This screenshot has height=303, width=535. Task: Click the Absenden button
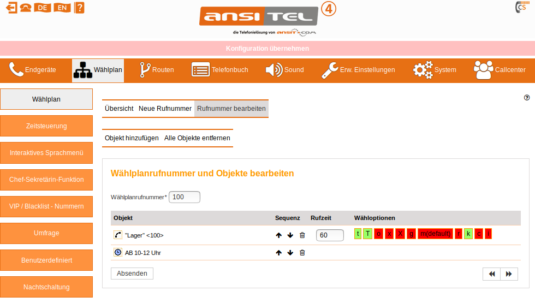coord(132,274)
